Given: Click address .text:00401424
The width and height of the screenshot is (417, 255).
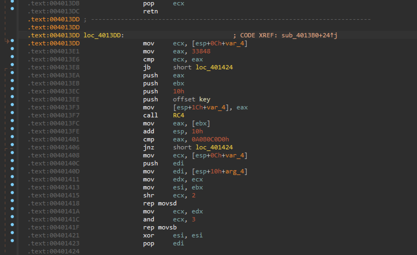Looking at the screenshot, I should 54,251.
